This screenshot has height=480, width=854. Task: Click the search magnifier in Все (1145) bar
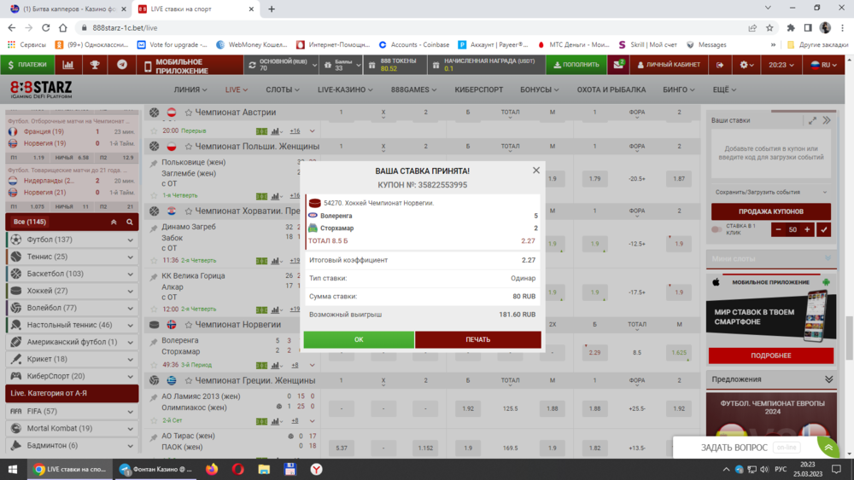[x=130, y=222]
